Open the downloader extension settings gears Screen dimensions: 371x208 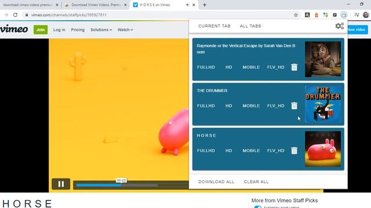coord(340,26)
